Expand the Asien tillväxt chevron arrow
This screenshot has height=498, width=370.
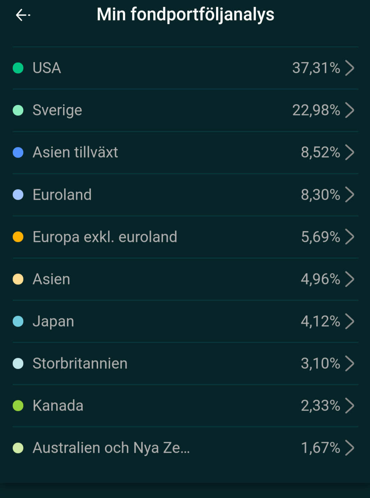pyautogui.click(x=349, y=152)
